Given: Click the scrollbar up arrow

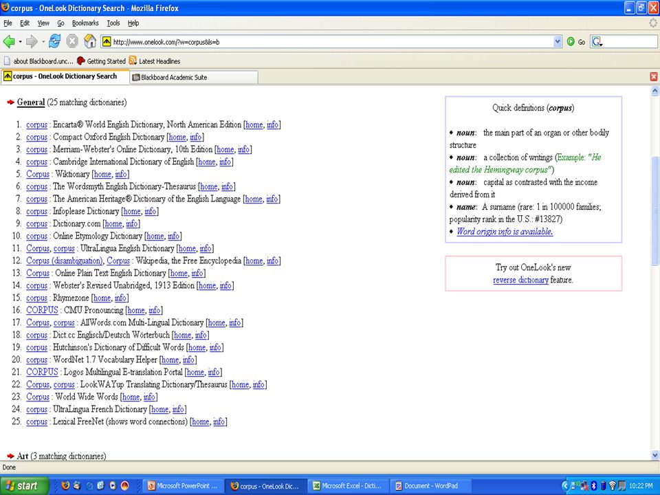Looking at the screenshot, I should tap(654, 91).
